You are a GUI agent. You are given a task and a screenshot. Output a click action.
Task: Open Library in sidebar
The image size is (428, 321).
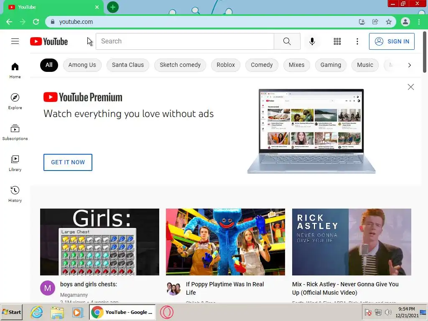click(x=15, y=163)
